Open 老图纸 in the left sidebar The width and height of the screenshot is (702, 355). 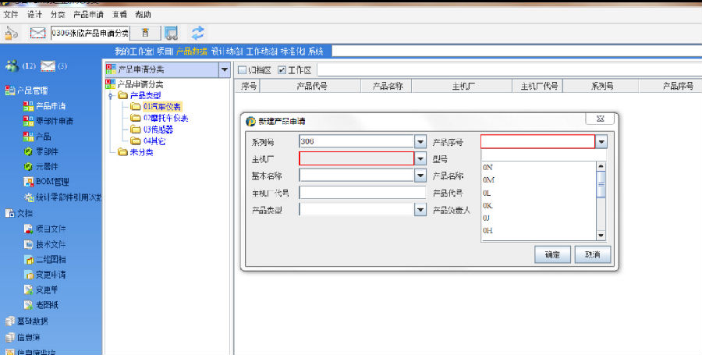(41, 305)
